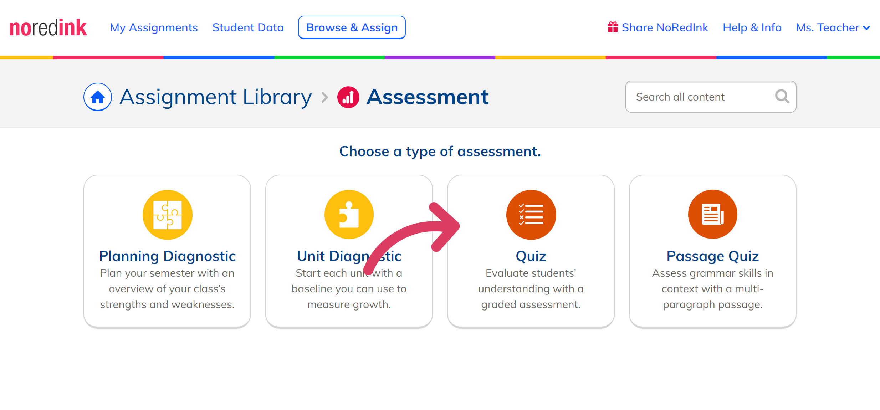Choose the Passage Quiz card title
The width and height of the screenshot is (880, 410).
point(712,256)
